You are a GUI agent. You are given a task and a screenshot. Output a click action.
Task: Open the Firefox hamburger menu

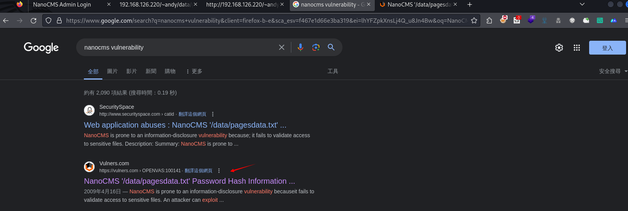point(626,21)
